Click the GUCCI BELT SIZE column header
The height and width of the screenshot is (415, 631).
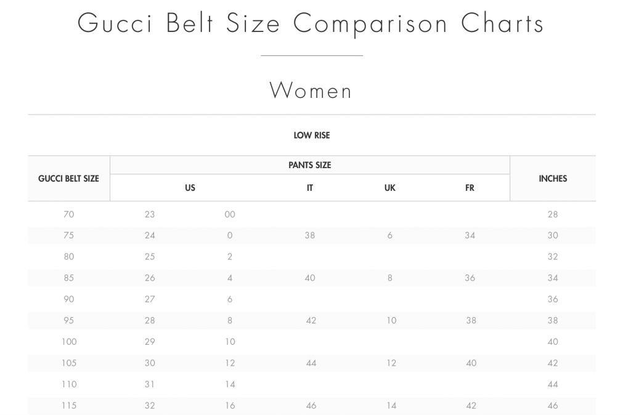[x=68, y=179]
